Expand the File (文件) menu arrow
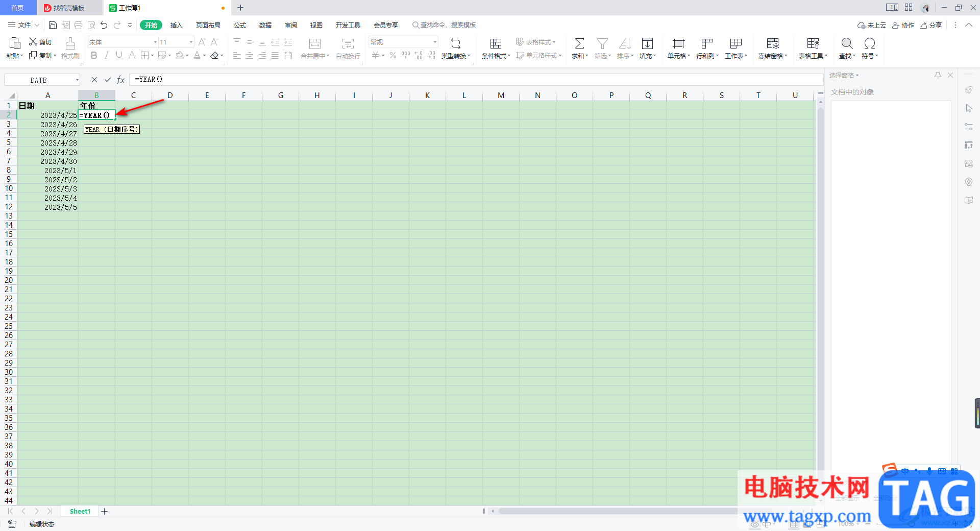Image resolution: width=980 pixels, height=531 pixels. pos(37,25)
